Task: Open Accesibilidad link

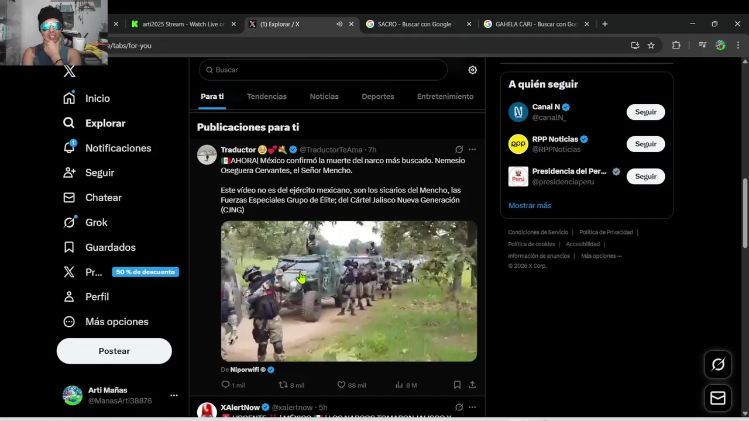Action: coord(583,244)
